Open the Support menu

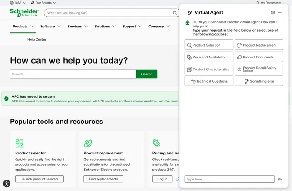(x=129, y=27)
